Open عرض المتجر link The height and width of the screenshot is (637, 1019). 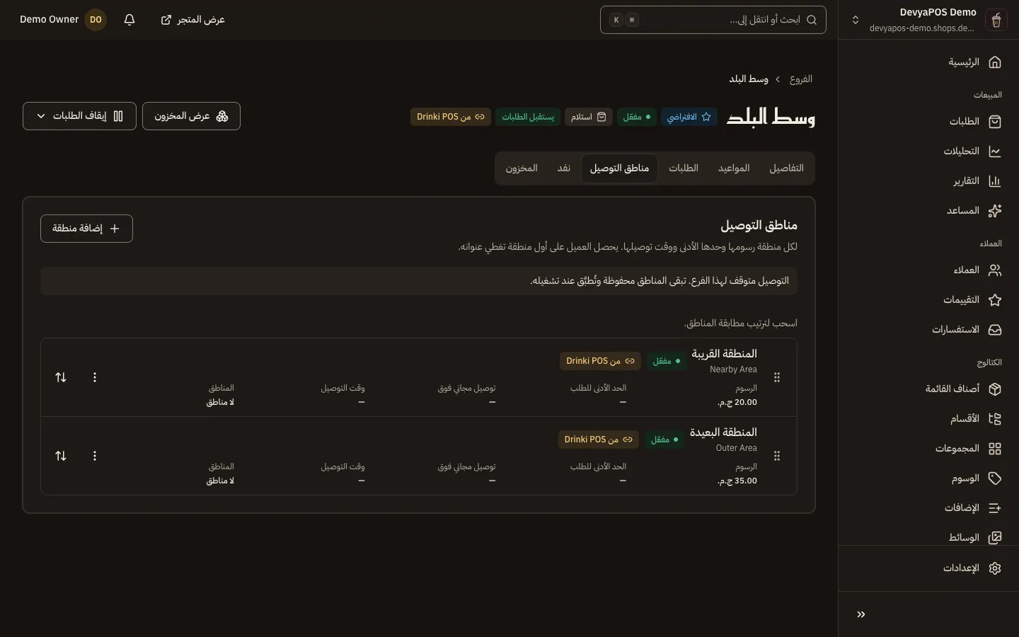pyautogui.click(x=192, y=20)
